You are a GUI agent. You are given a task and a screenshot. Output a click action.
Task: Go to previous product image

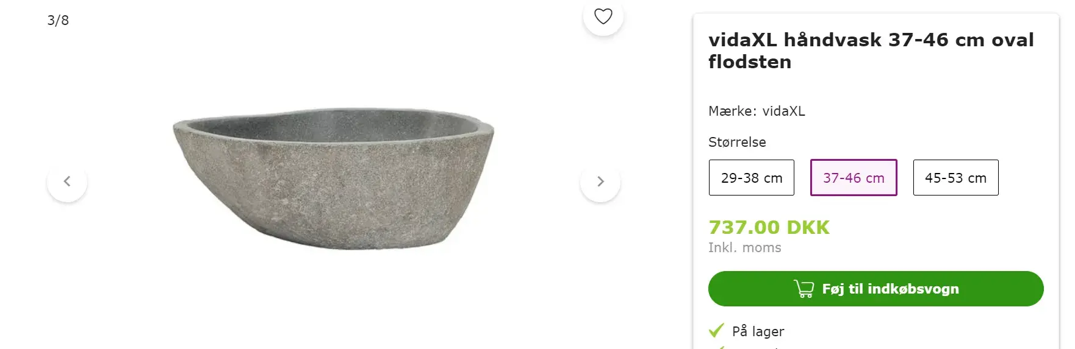click(x=67, y=182)
